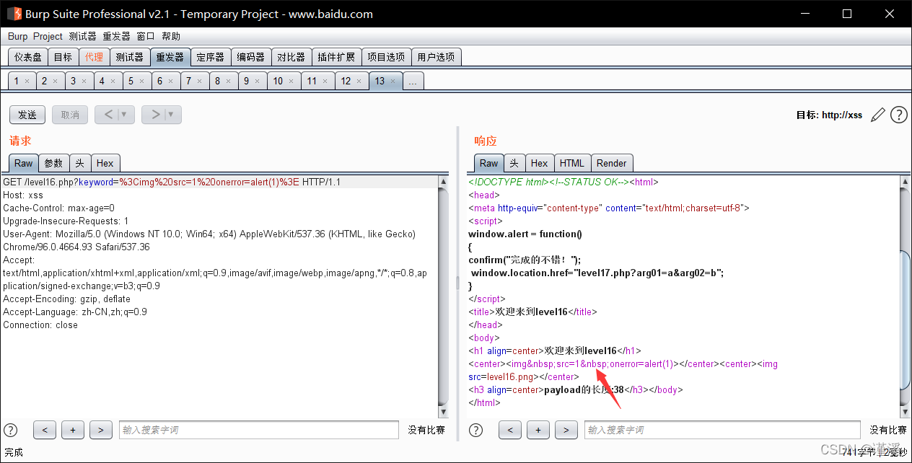Close repeater tab 1
The image size is (912, 463).
27,81
